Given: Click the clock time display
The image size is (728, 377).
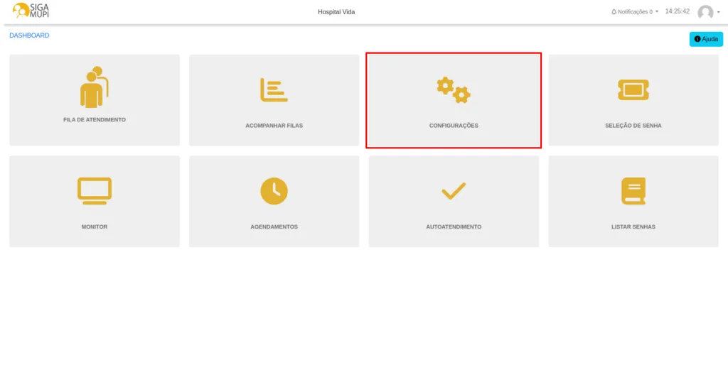Looking at the screenshot, I should click(x=677, y=11).
